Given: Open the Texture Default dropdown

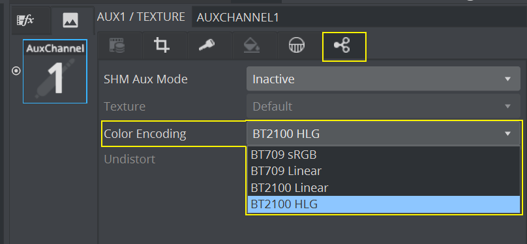Looking at the screenshot, I should pos(383,107).
